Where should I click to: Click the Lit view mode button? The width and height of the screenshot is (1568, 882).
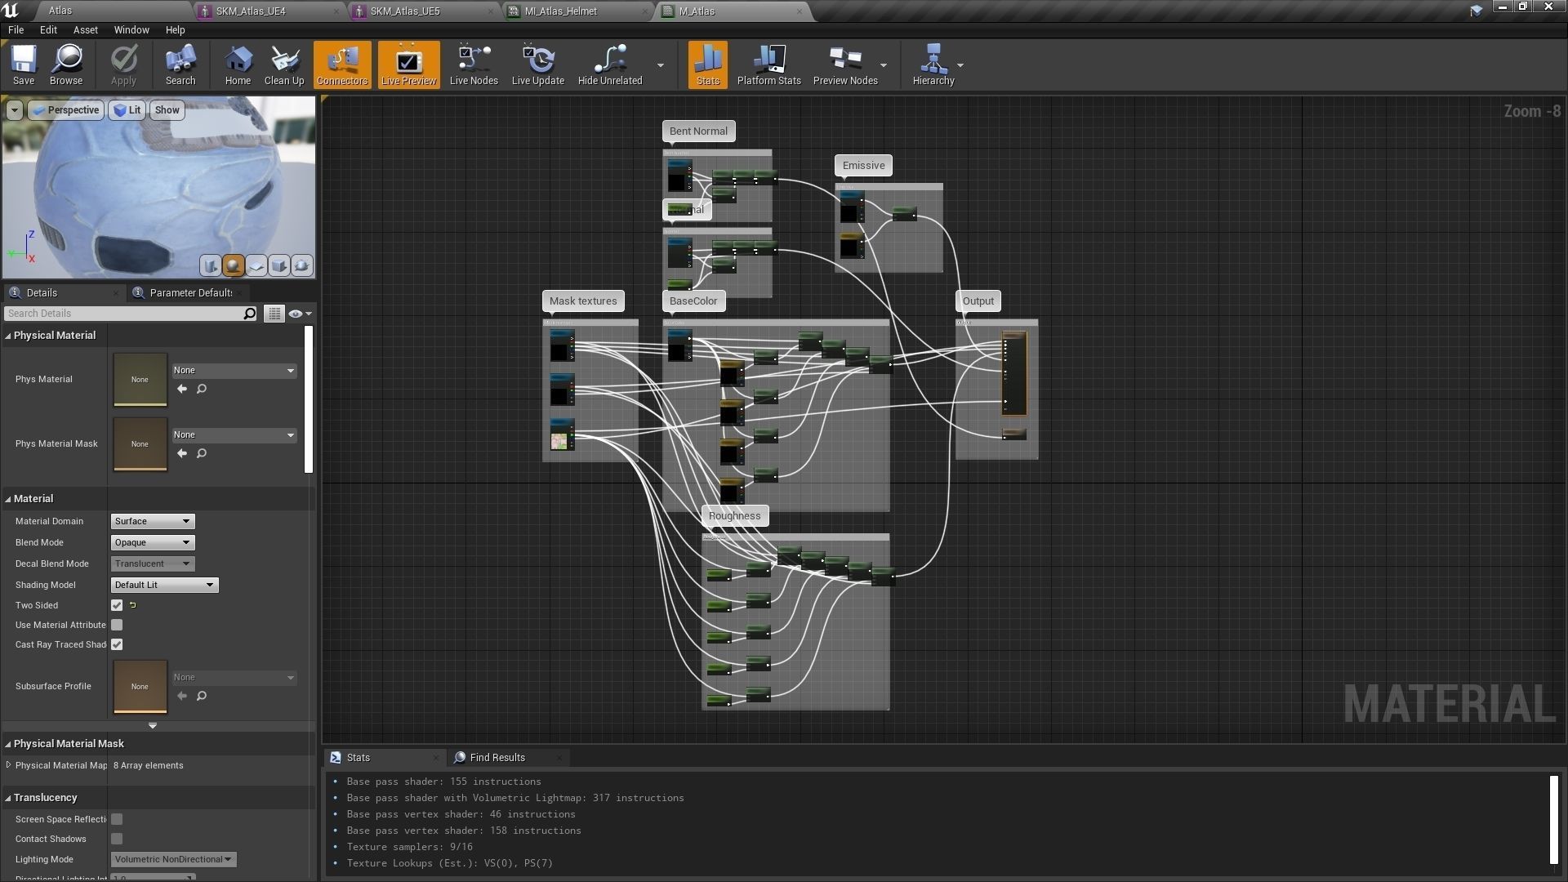coord(127,110)
